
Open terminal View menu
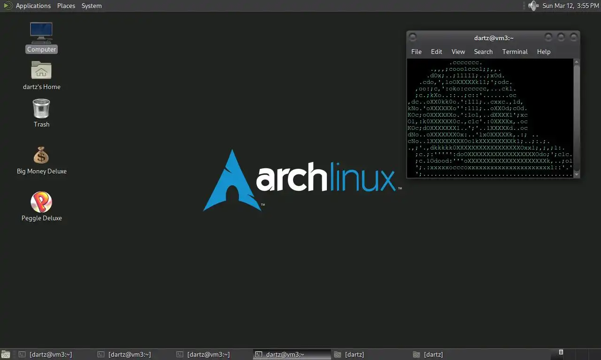[458, 52]
